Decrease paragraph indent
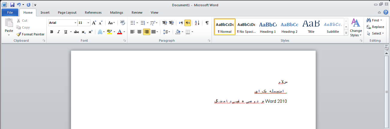The width and height of the screenshot is (390, 129). (165, 23)
